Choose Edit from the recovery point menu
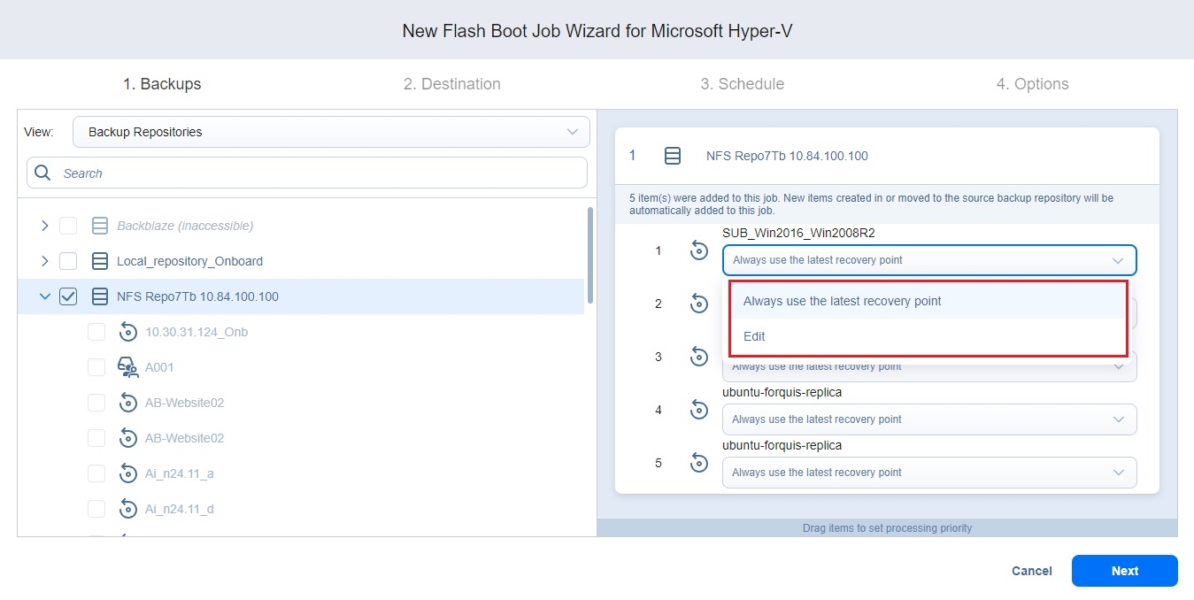1194x600 pixels. (x=754, y=336)
